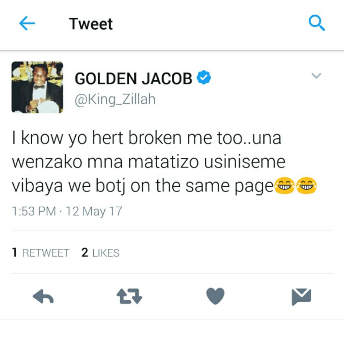Click the Tweet header title
Screen dimensions: 344x342
pos(91,24)
